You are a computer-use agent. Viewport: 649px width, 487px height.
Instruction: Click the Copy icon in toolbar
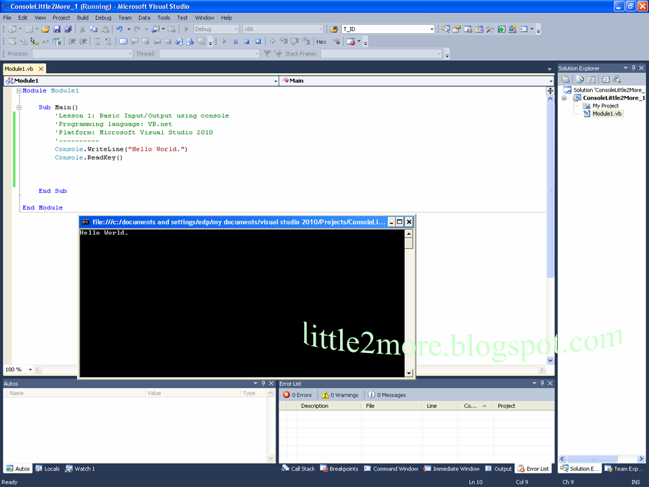pos(93,29)
